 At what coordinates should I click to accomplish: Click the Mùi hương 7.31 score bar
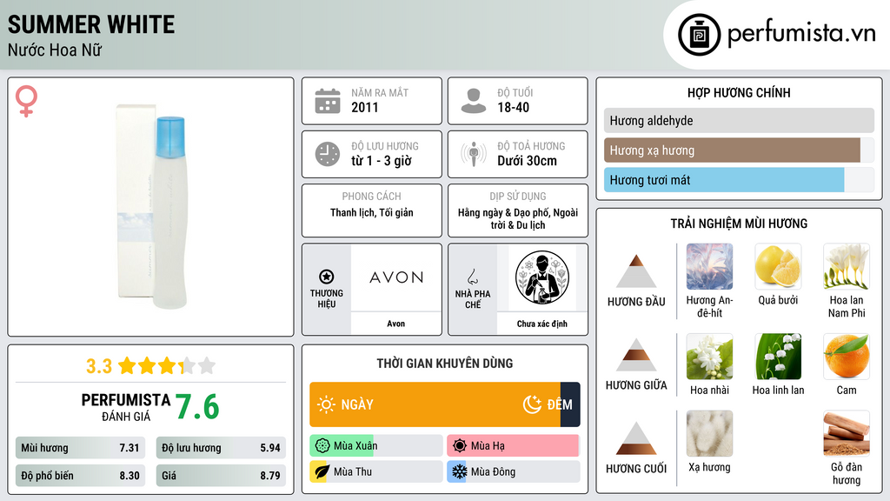80,448
